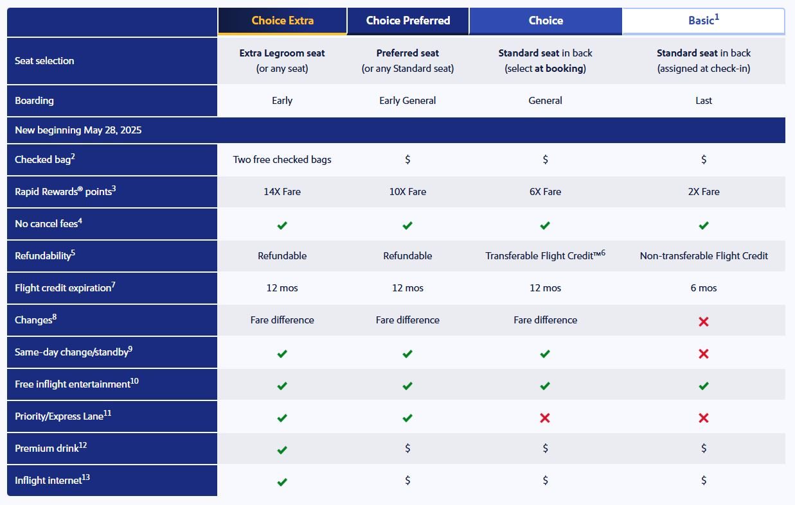Click red X for Basic same-day change/standby
Image resolution: width=795 pixels, height=505 pixels.
704,354
